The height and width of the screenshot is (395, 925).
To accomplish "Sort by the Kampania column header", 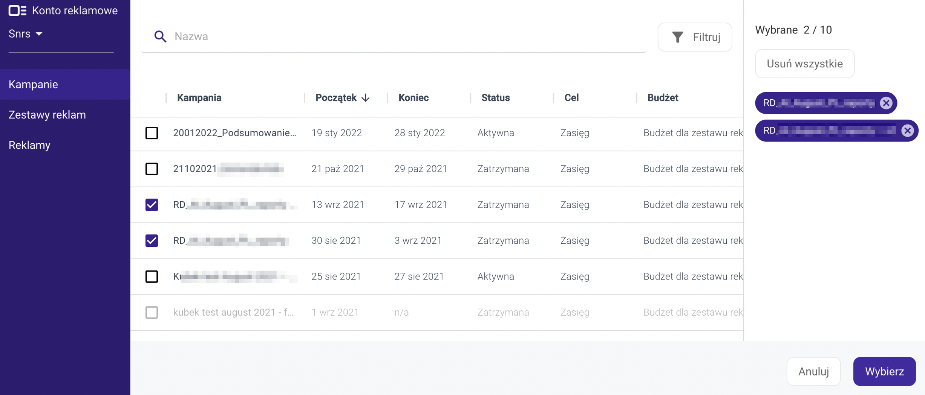I will tap(199, 98).
